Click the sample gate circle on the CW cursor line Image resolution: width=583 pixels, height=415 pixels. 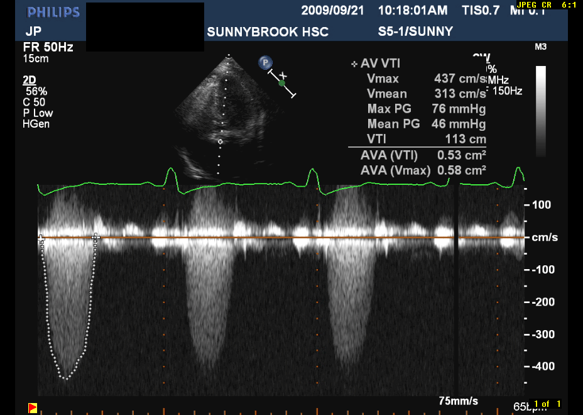pos(220,142)
